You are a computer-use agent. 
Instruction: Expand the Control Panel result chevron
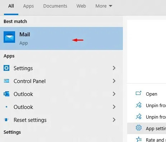pyautogui.click(x=114, y=81)
